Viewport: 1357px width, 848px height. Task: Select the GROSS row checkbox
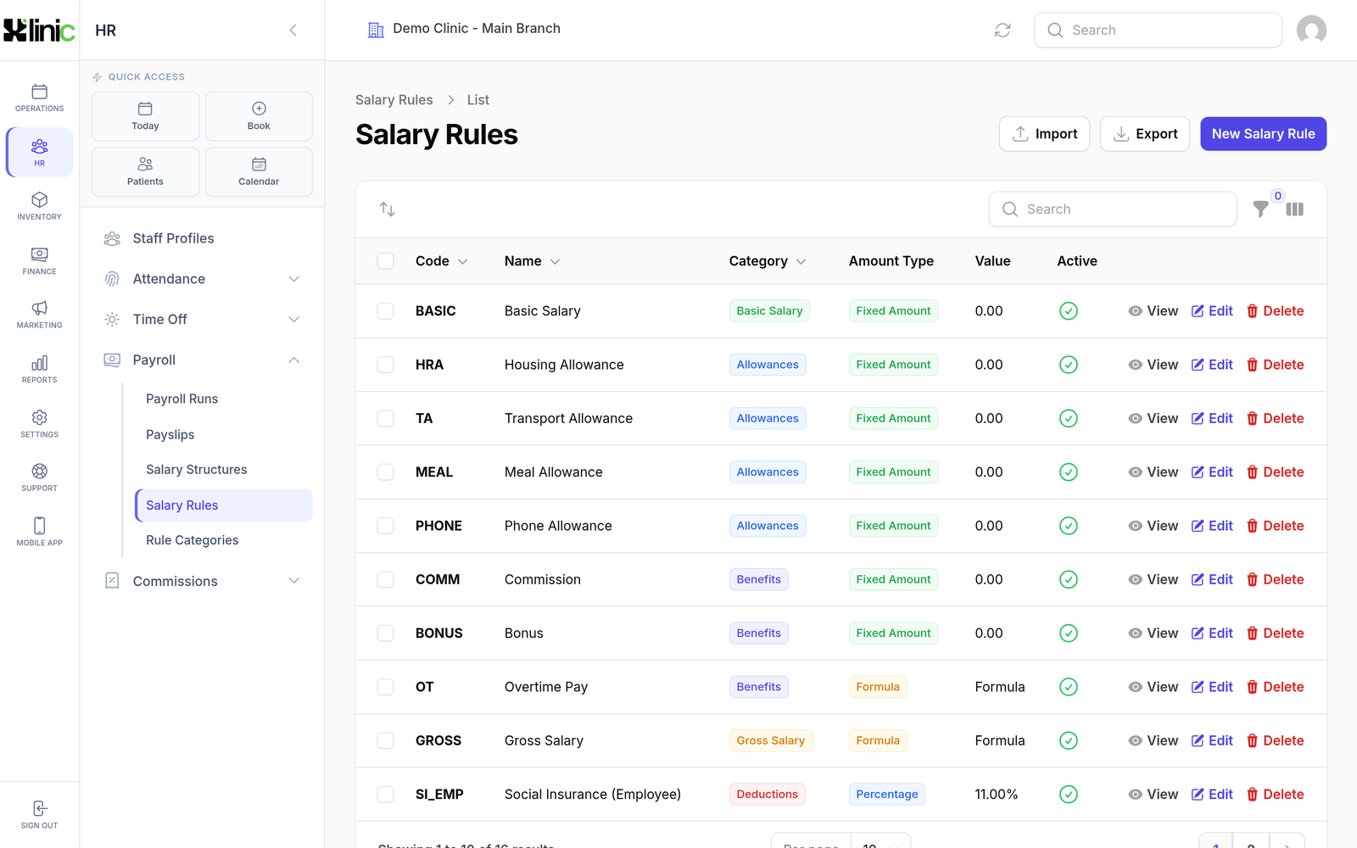coord(386,741)
